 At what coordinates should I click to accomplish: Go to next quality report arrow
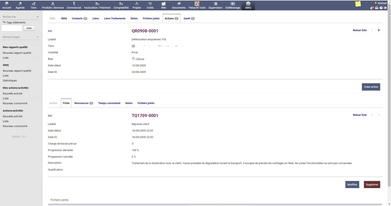click(379, 30)
